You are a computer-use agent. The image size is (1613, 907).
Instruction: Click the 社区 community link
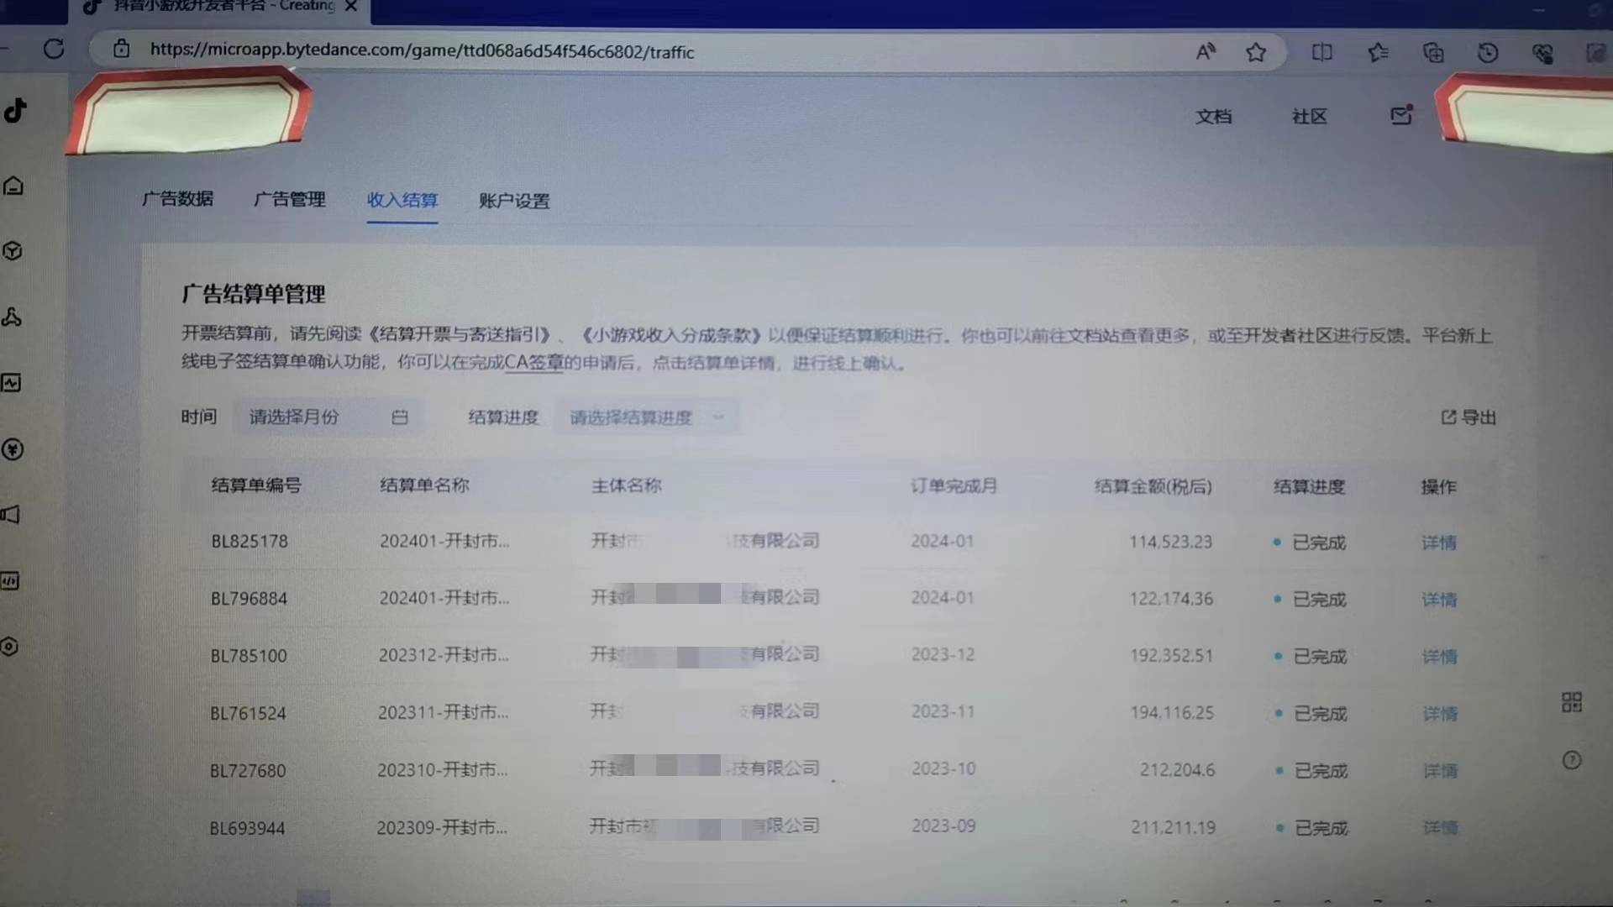coord(1309,117)
